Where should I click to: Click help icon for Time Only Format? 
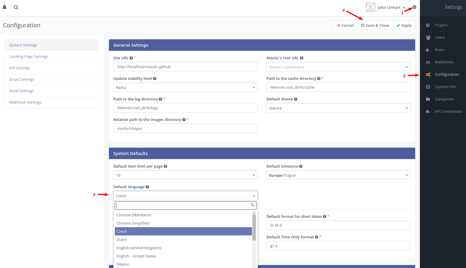[317, 237]
